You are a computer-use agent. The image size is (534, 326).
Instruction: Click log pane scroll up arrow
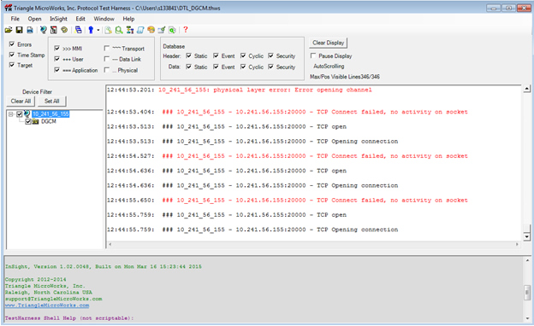click(x=527, y=89)
